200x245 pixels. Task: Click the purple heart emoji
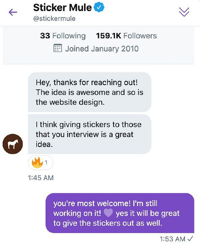(x=108, y=213)
